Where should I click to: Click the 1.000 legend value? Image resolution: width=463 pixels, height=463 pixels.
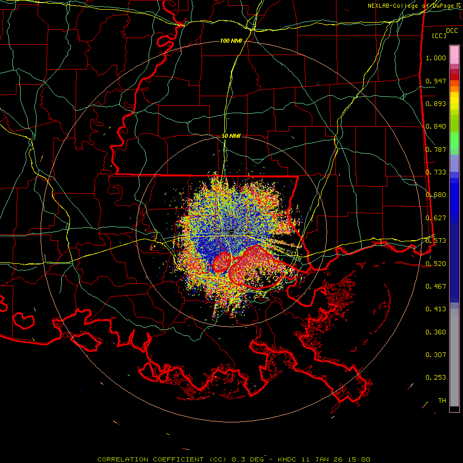(436, 58)
